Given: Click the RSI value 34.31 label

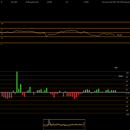Looking at the screenshot, I should [x=120, y=35].
